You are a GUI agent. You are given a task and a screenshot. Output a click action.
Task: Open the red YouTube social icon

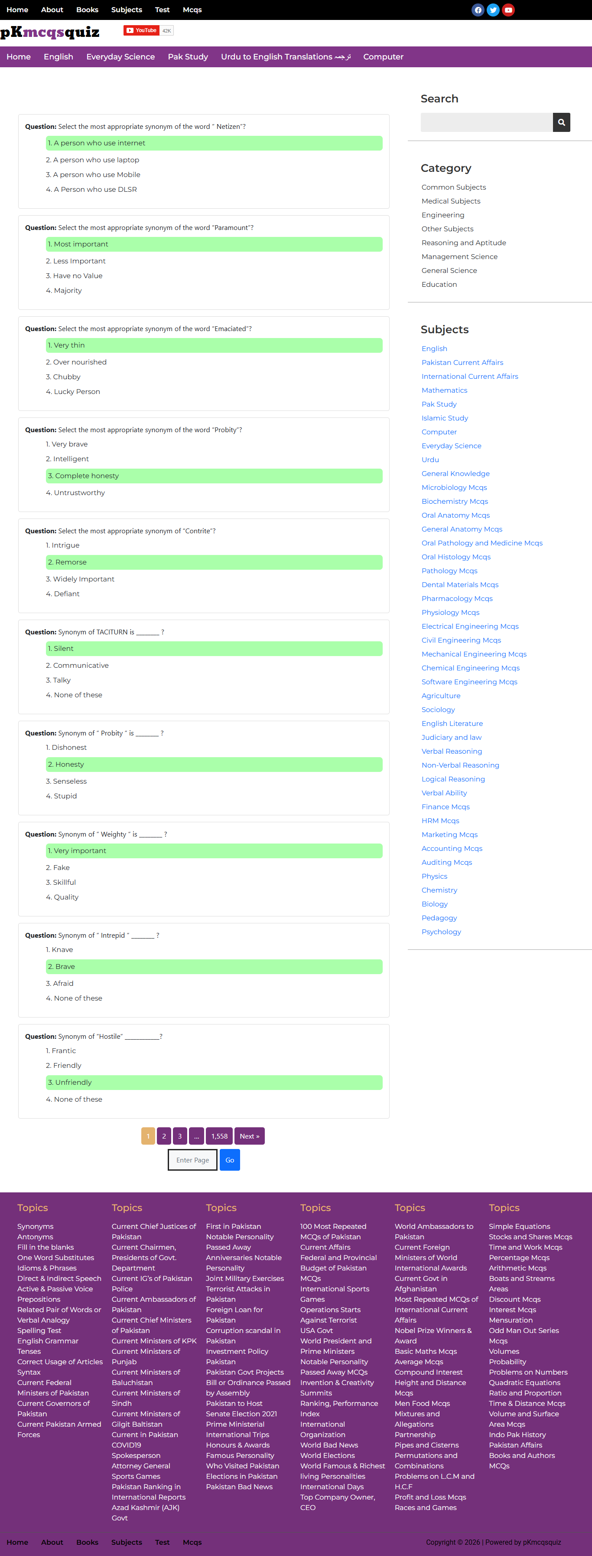point(508,10)
